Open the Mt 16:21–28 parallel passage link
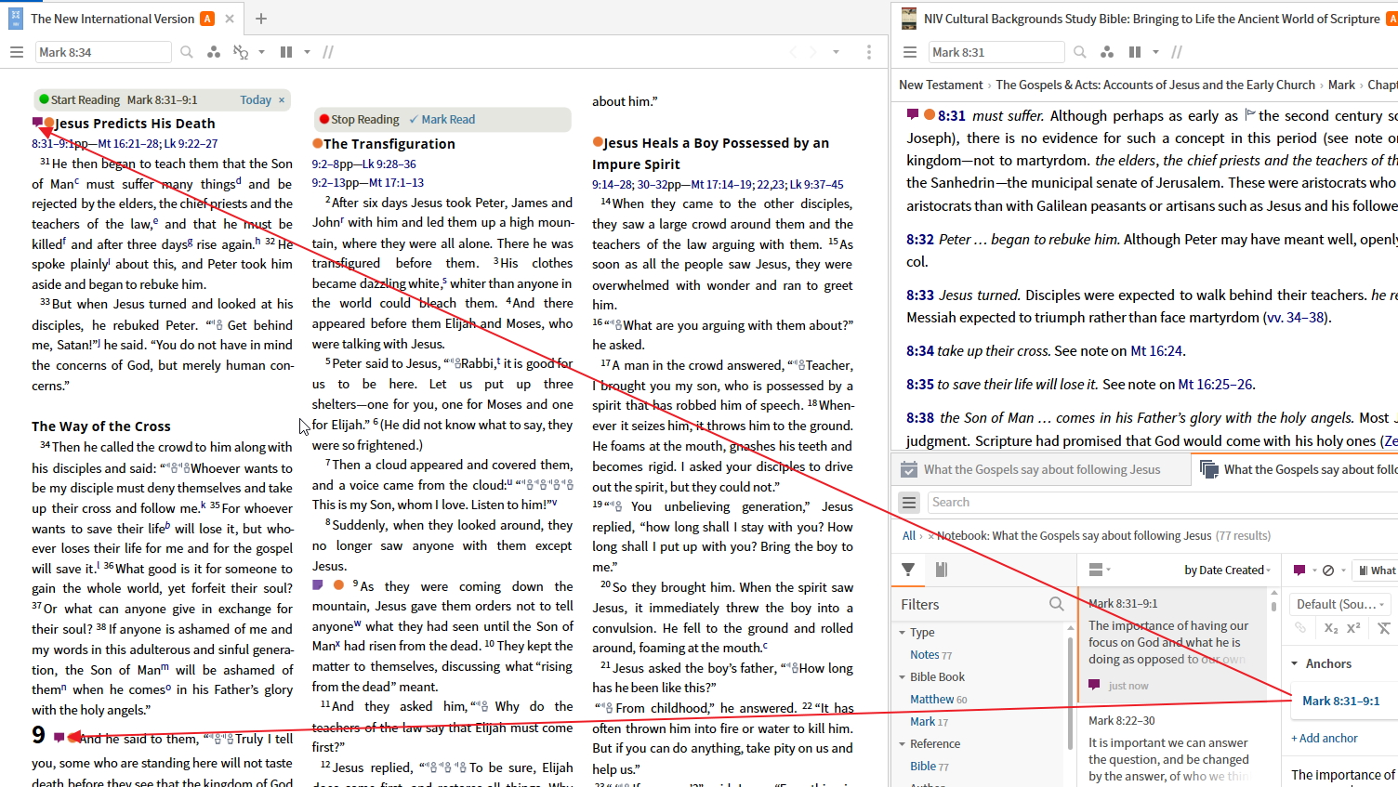The width and height of the screenshot is (1398, 787). (x=128, y=143)
